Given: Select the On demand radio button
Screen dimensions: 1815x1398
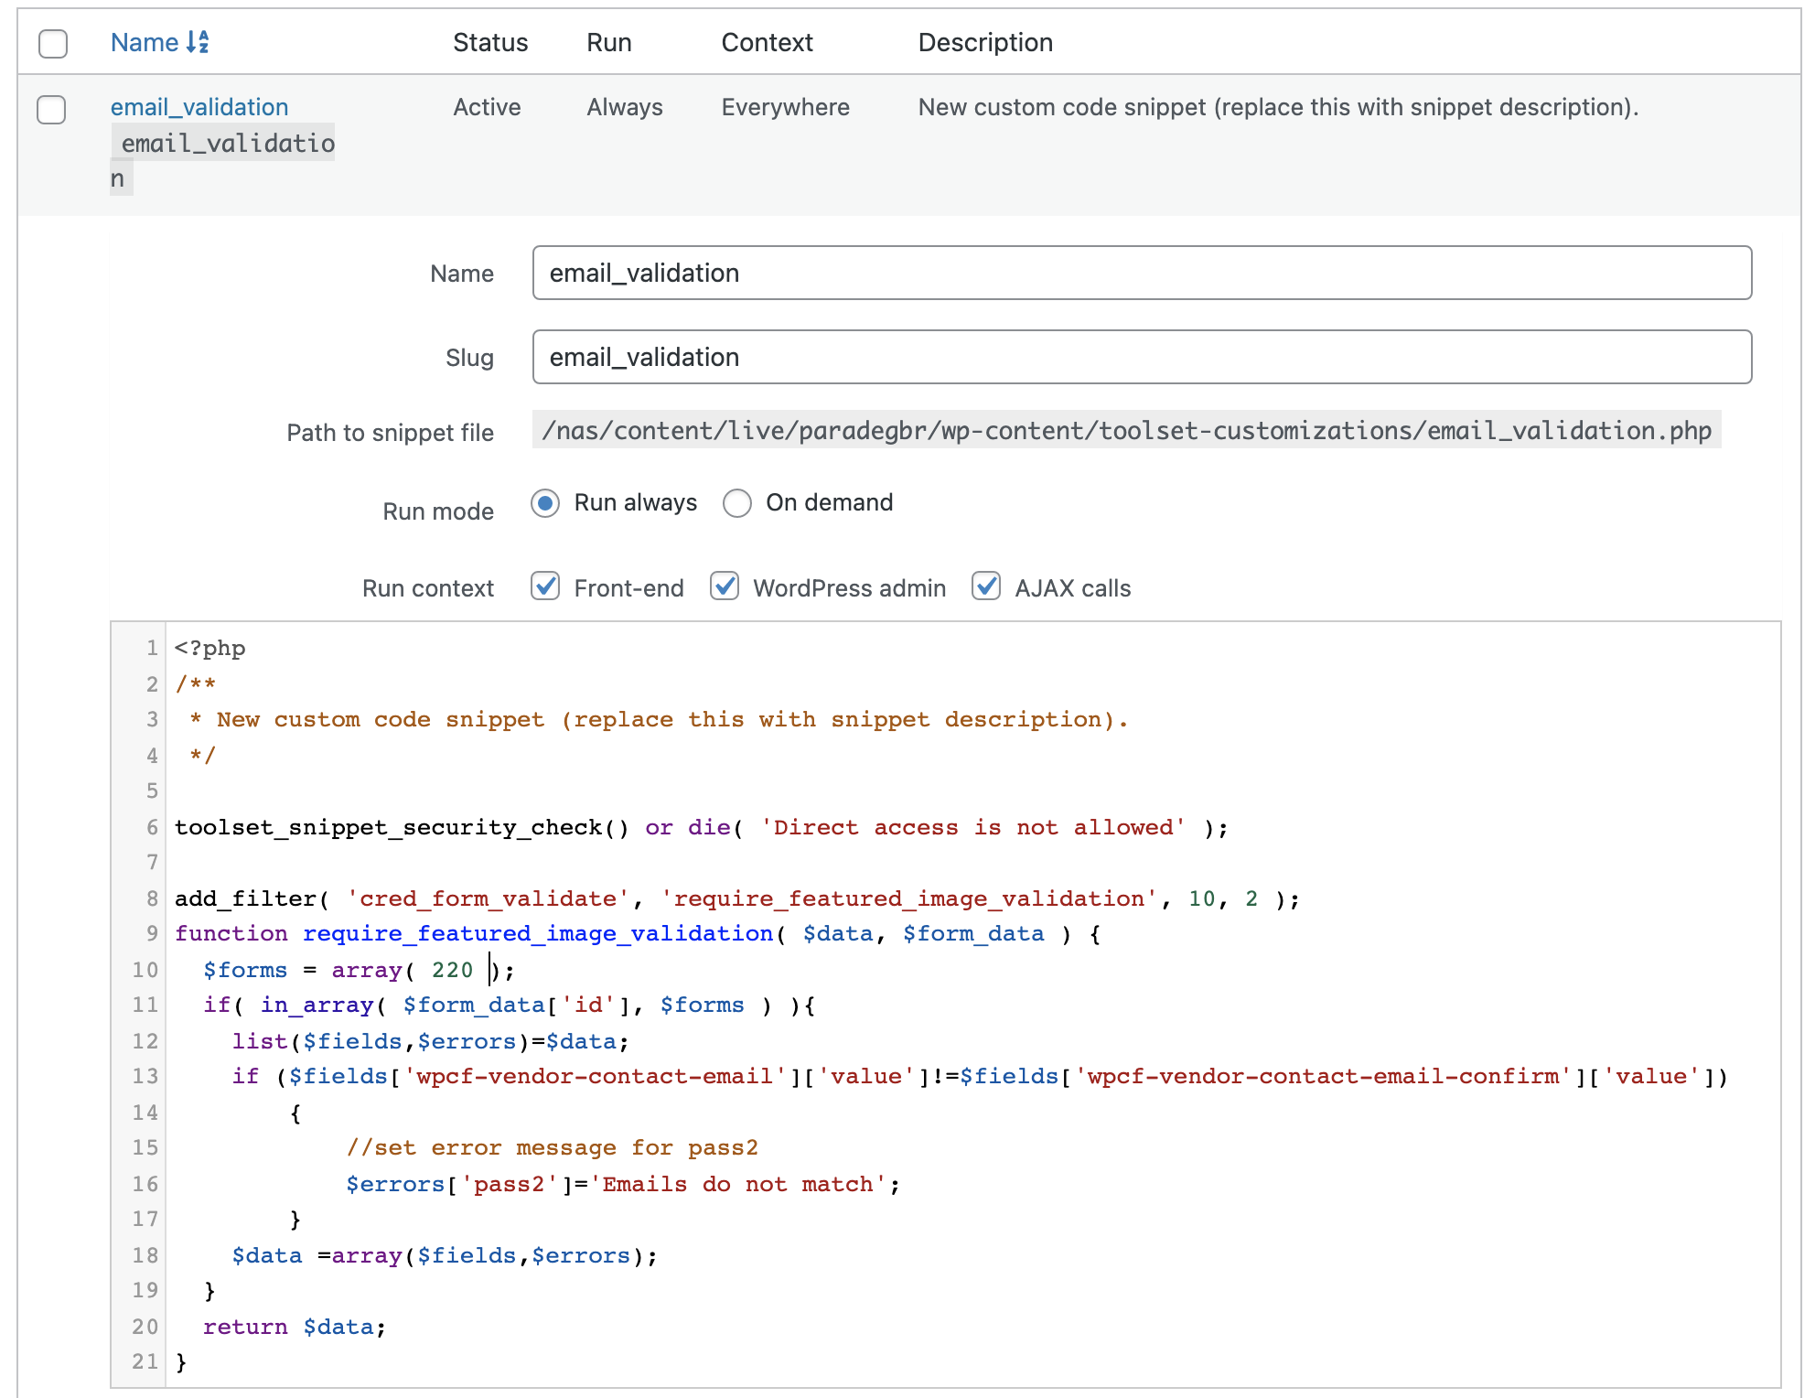Looking at the screenshot, I should click(737, 503).
